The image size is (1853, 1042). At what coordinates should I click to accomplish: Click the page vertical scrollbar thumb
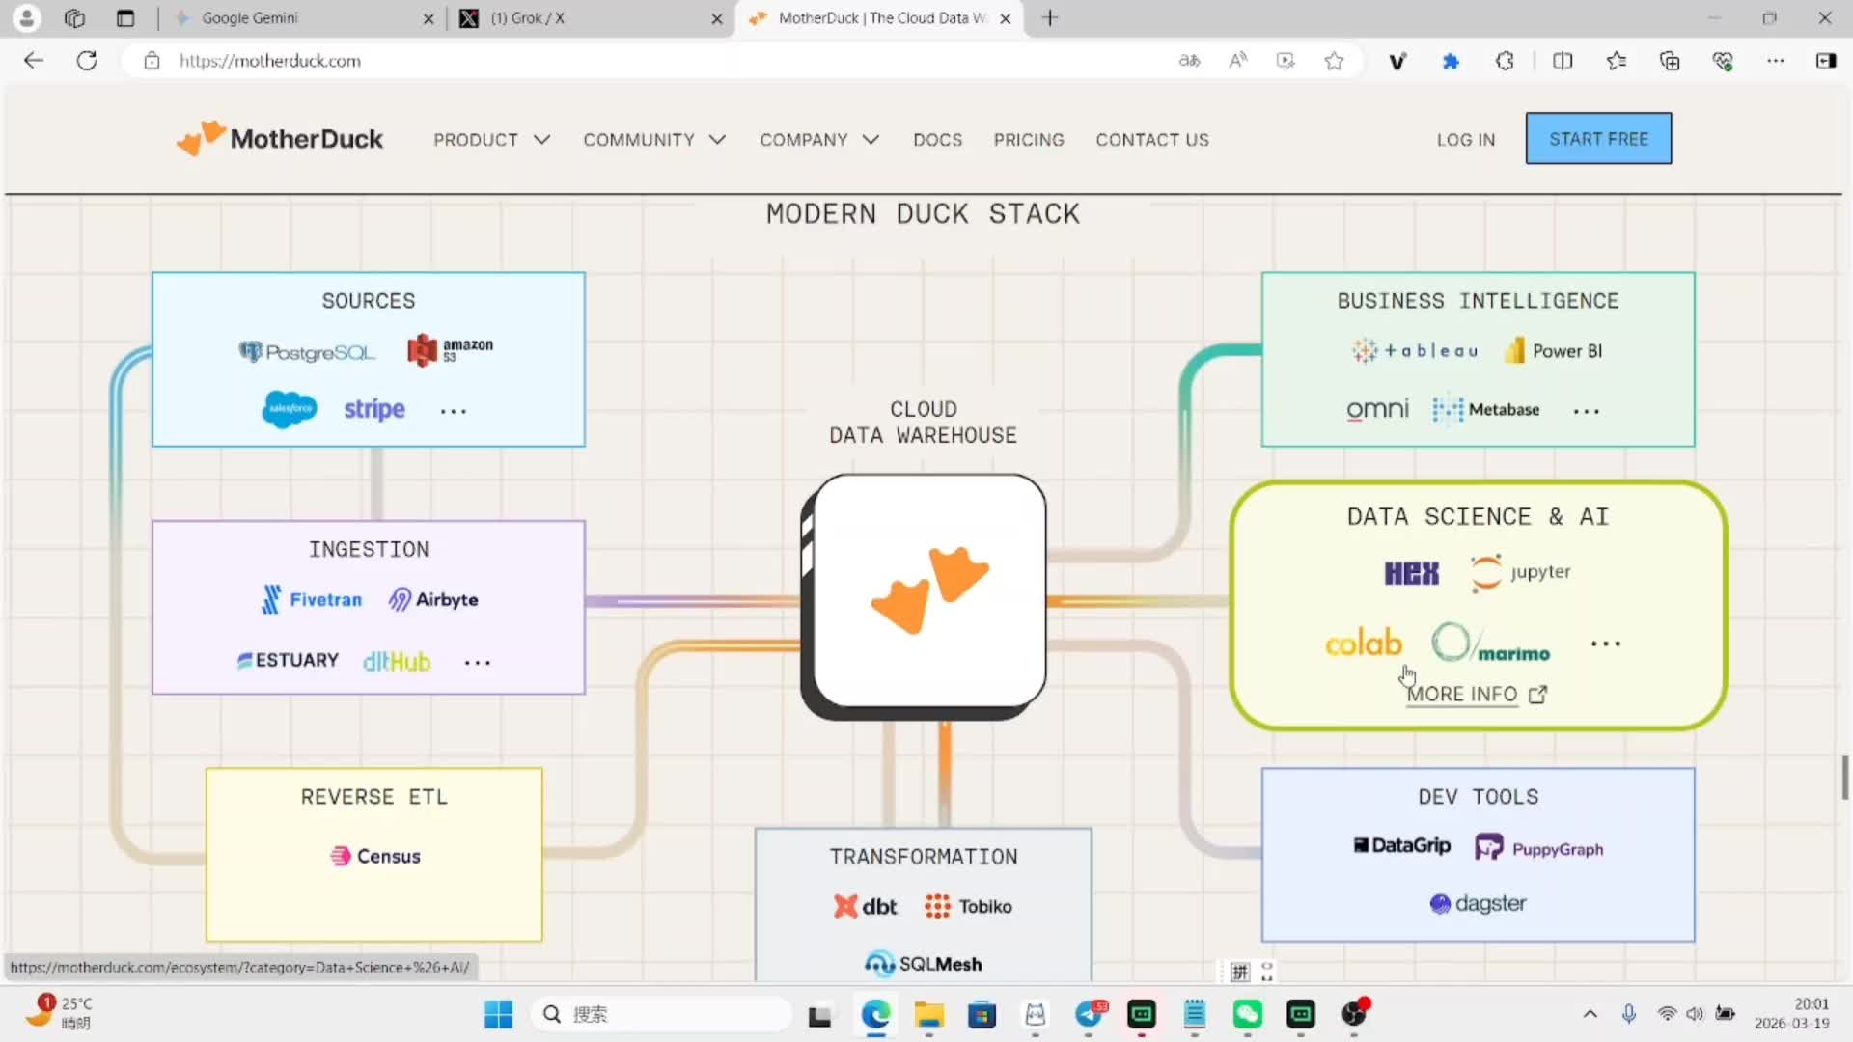click(x=1844, y=778)
